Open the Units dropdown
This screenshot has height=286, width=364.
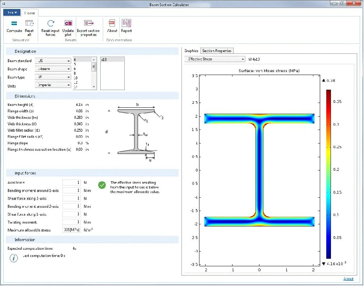tap(53, 85)
